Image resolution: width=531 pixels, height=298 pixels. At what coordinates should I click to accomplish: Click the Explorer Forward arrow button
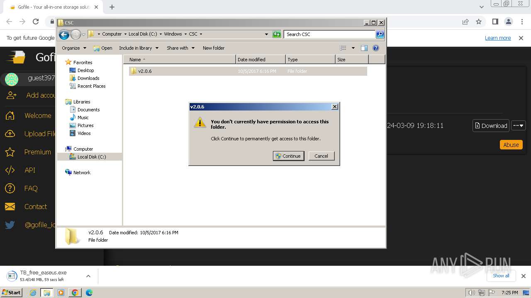[x=76, y=34]
